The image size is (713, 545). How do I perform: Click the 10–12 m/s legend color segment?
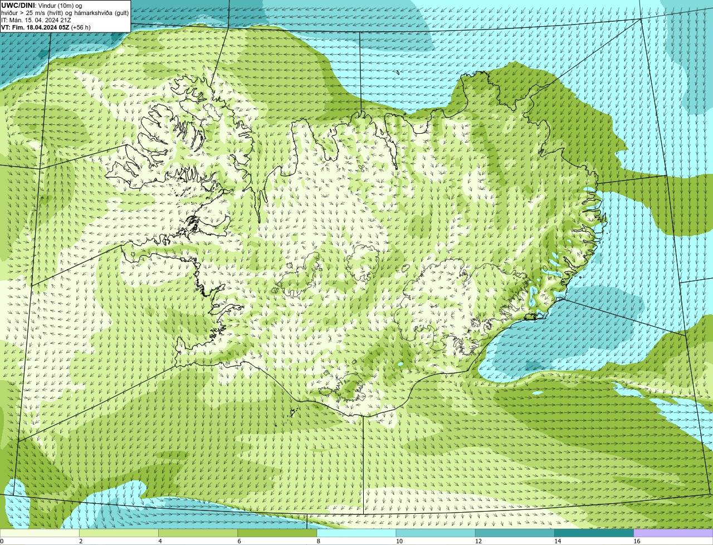(436, 533)
